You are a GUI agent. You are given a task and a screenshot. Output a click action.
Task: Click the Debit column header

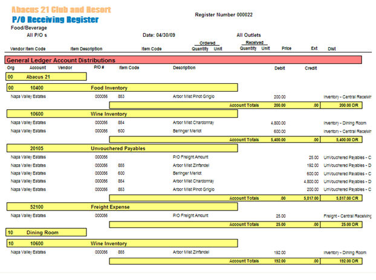pos(279,68)
